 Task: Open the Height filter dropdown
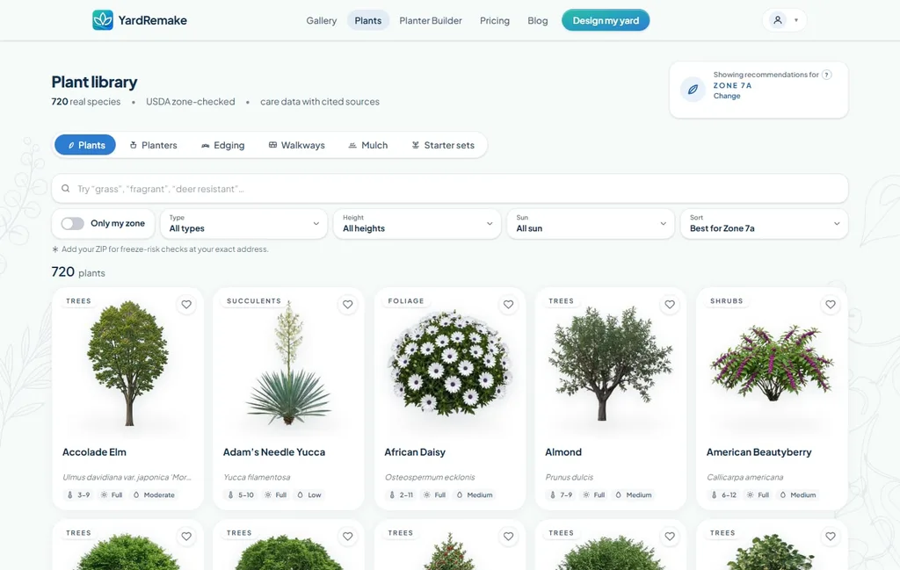[417, 224]
